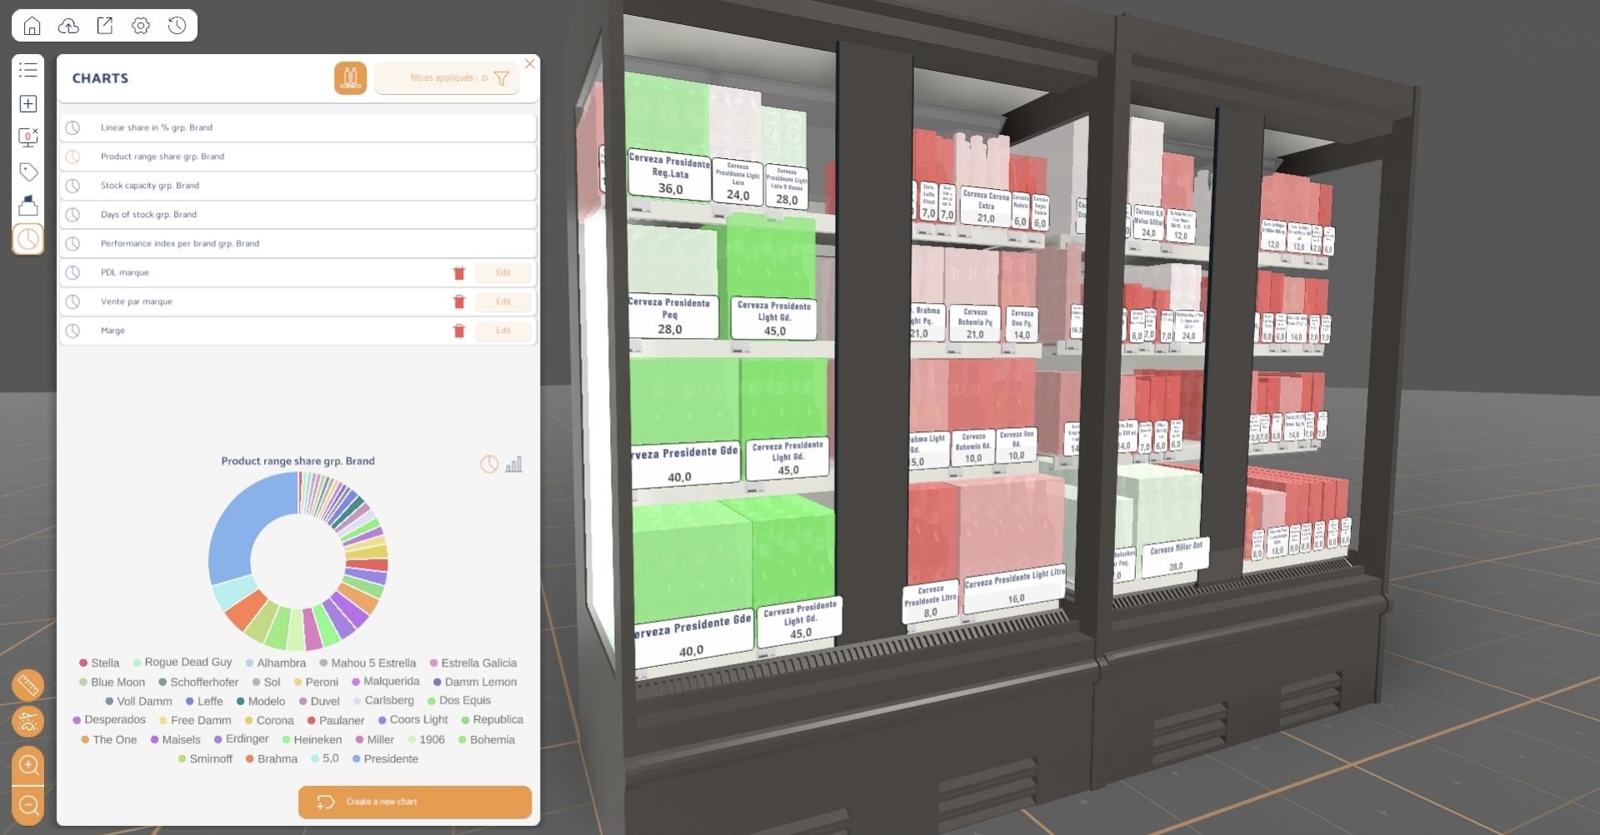Open the price tag sidebar icon

28,171
